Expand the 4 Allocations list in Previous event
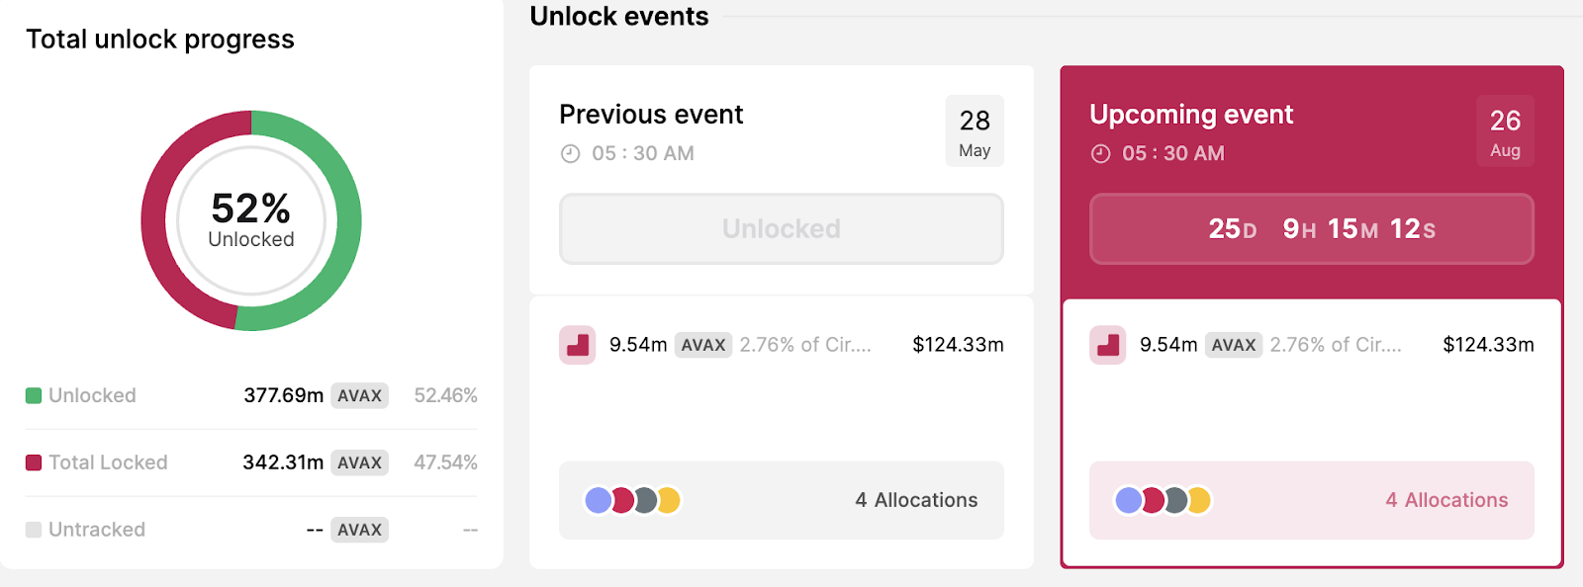This screenshot has height=587, width=1583. point(914,501)
